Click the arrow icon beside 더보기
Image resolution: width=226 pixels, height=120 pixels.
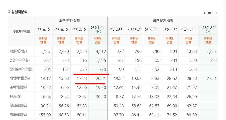pos(217,13)
